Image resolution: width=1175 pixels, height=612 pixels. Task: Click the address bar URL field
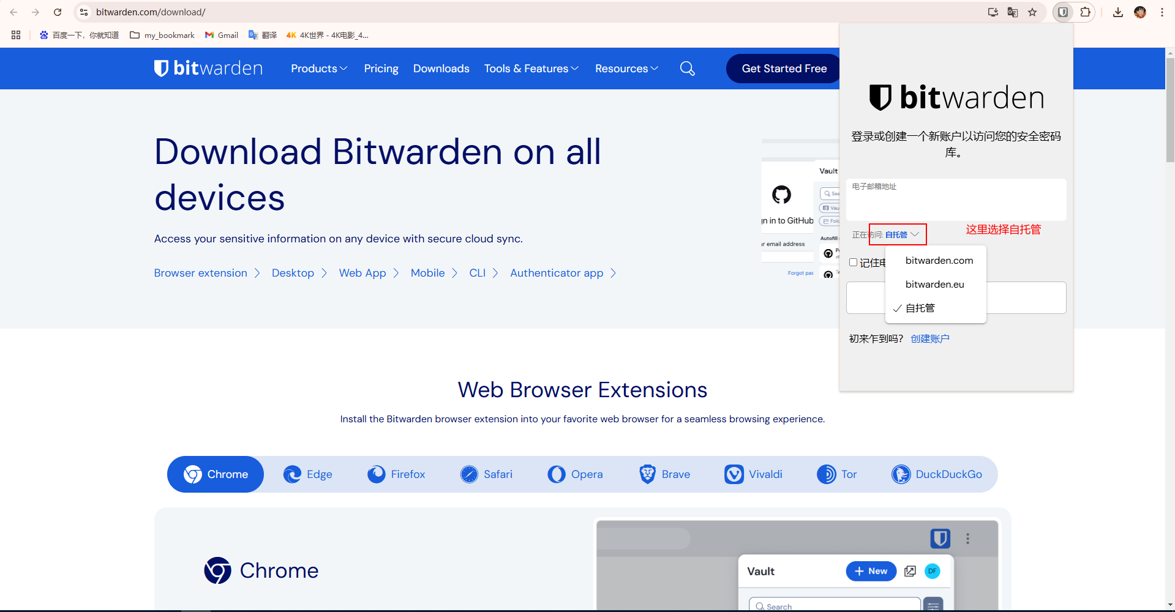[x=539, y=12]
